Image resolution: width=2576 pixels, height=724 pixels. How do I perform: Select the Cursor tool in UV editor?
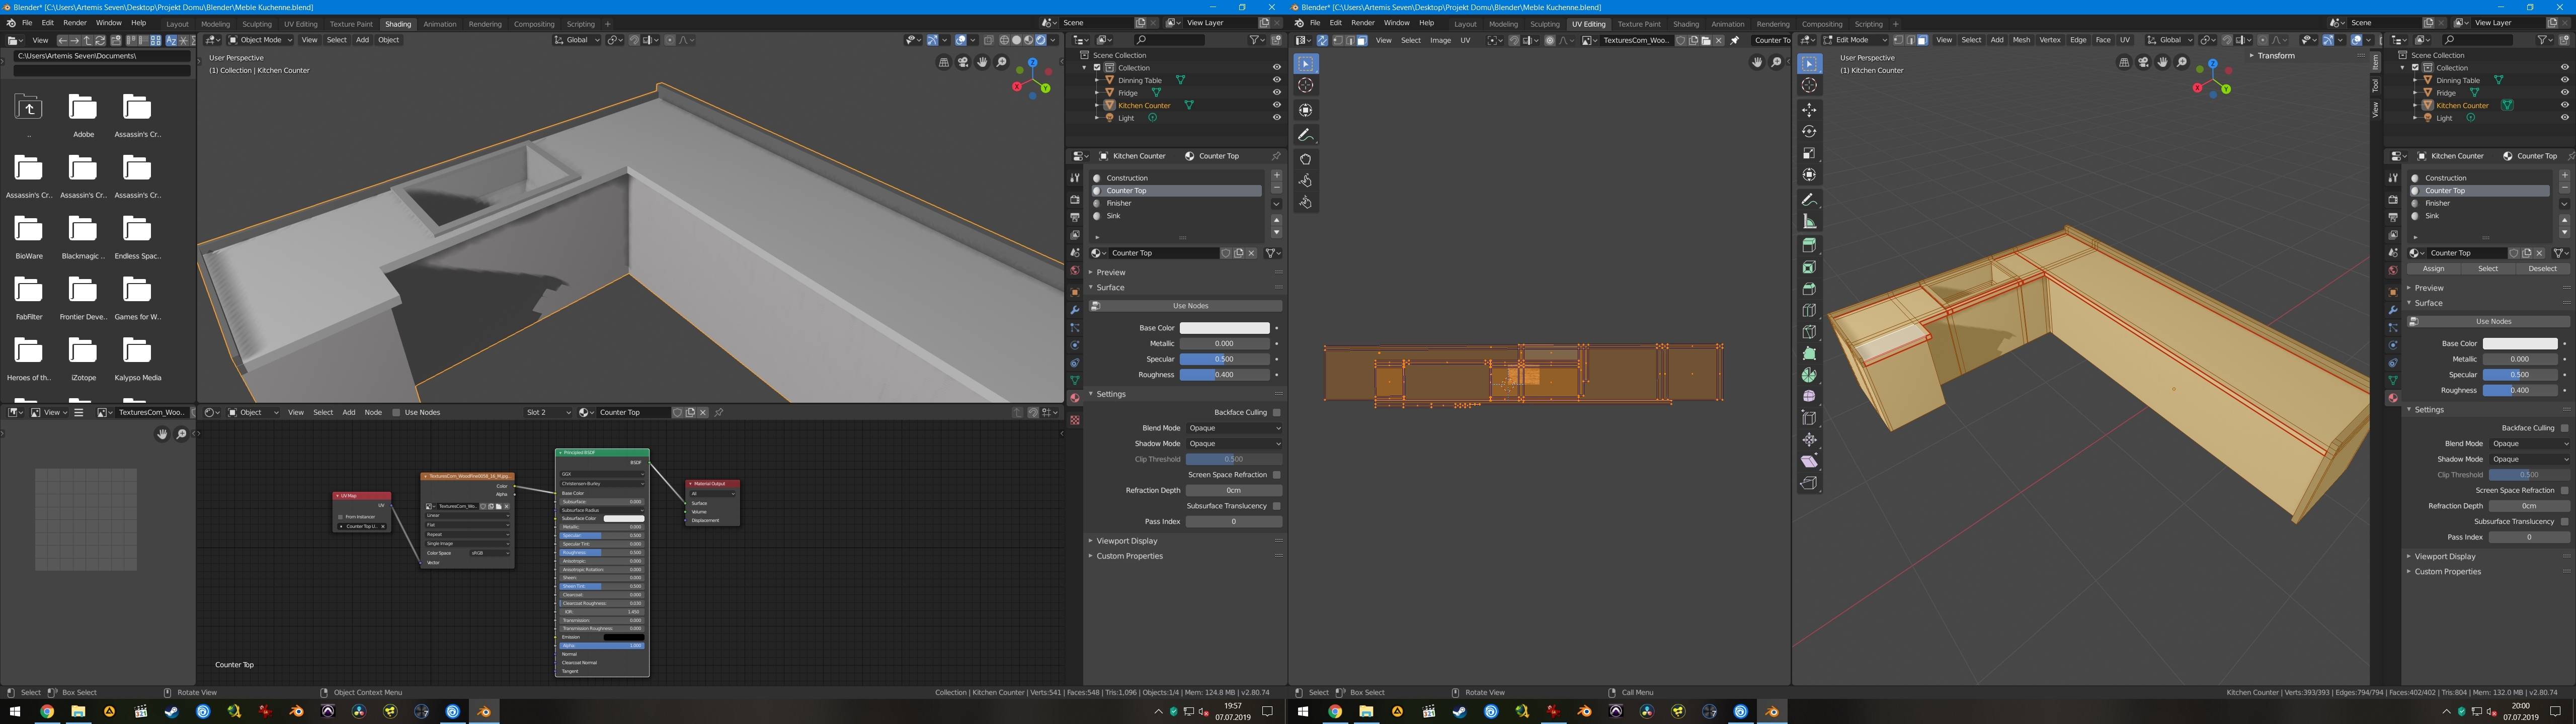coord(1305,86)
